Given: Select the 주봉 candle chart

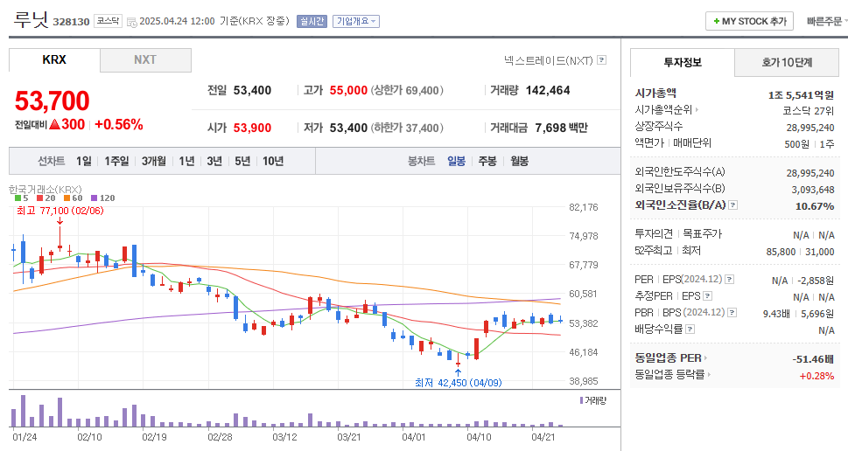Looking at the screenshot, I should point(487,161).
